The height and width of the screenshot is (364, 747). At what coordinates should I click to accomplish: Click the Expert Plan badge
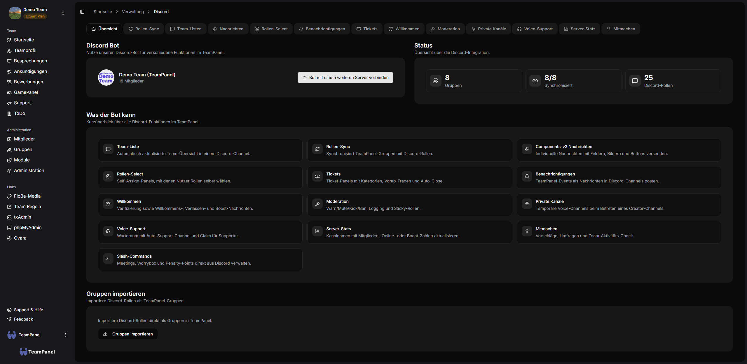(35, 16)
